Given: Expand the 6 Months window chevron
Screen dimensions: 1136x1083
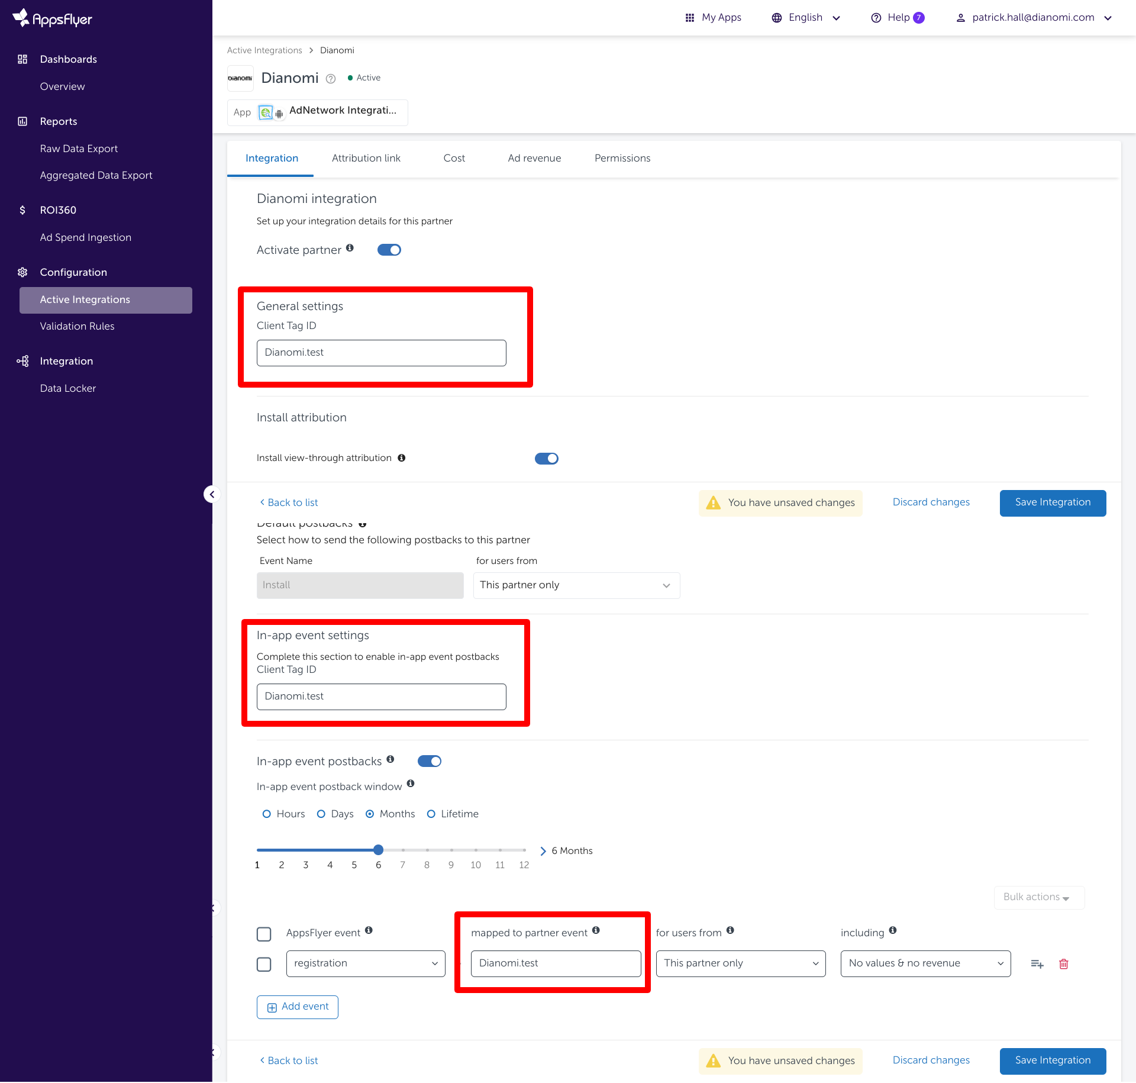Looking at the screenshot, I should (543, 852).
